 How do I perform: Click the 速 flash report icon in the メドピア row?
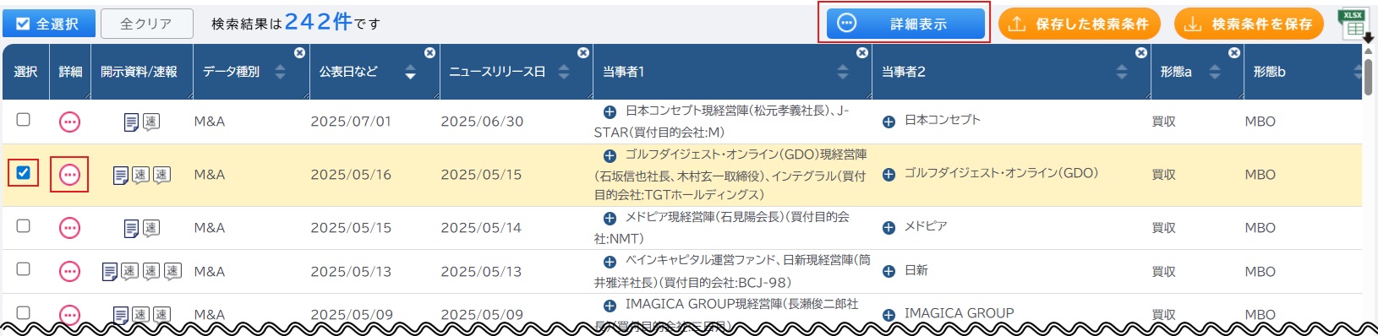click(150, 228)
